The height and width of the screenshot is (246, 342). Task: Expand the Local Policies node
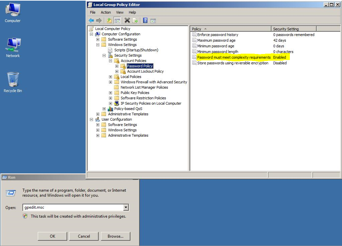click(111, 77)
